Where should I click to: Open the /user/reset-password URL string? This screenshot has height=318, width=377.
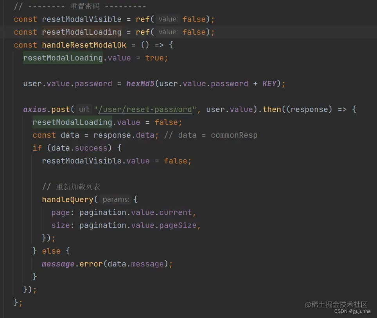[x=145, y=109]
